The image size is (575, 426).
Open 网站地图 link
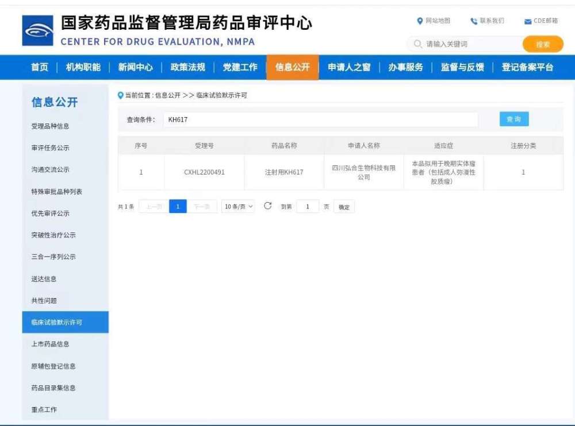click(x=438, y=21)
